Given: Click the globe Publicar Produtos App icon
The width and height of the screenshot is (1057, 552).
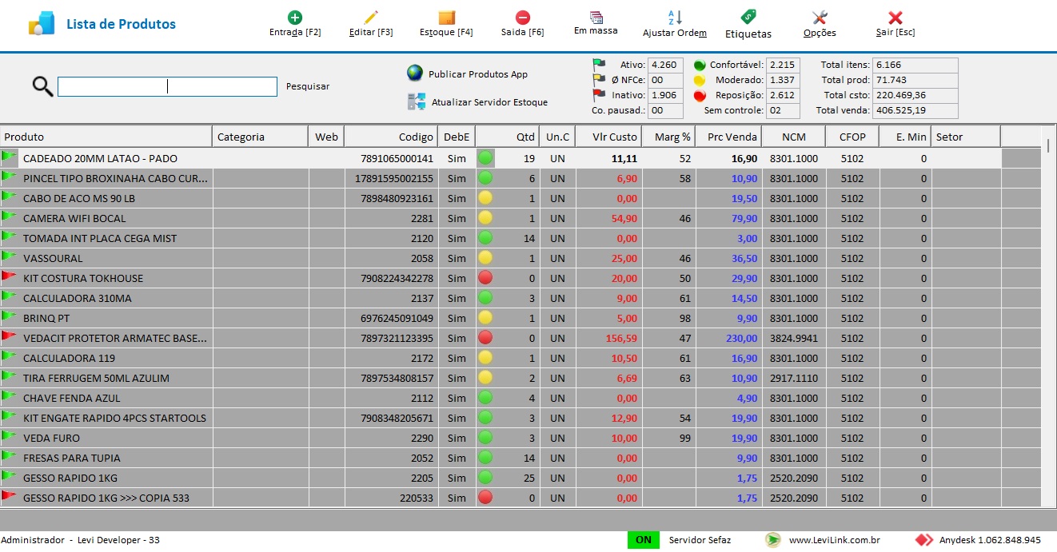Looking at the screenshot, I should click(415, 73).
